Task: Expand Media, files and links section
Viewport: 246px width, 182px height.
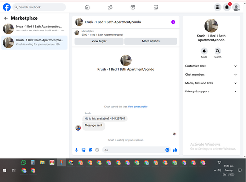Action: (x=211, y=83)
